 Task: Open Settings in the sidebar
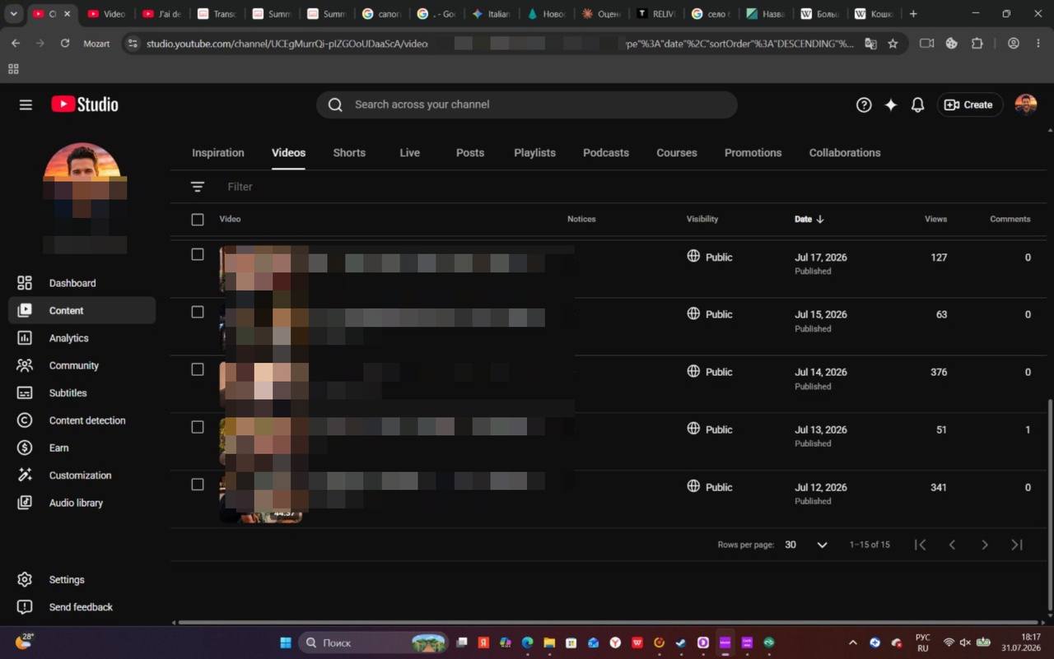click(x=82, y=580)
